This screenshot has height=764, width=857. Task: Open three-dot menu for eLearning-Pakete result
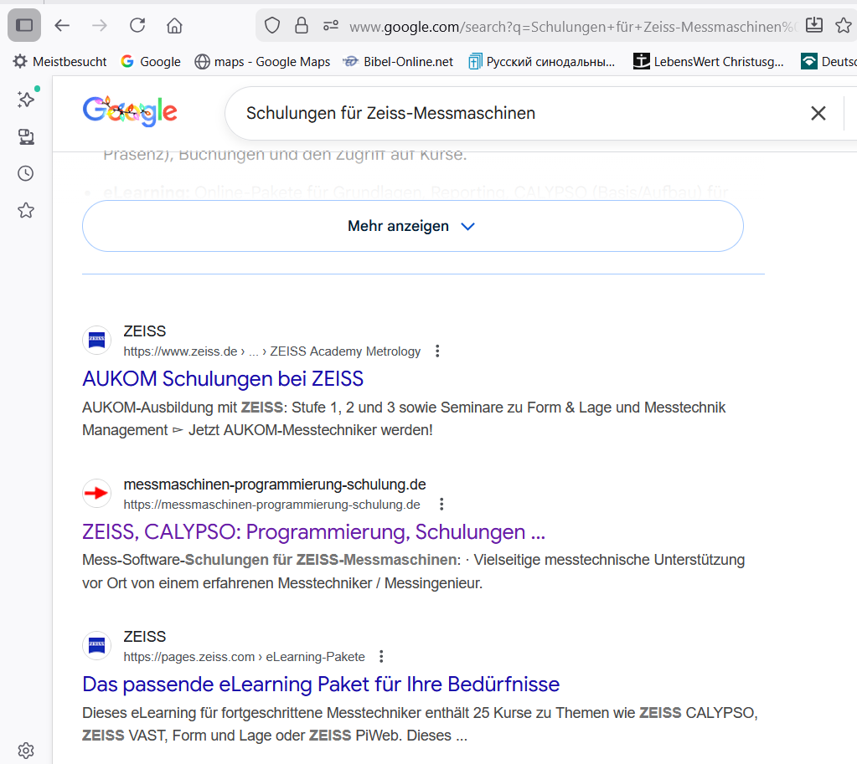pos(382,656)
